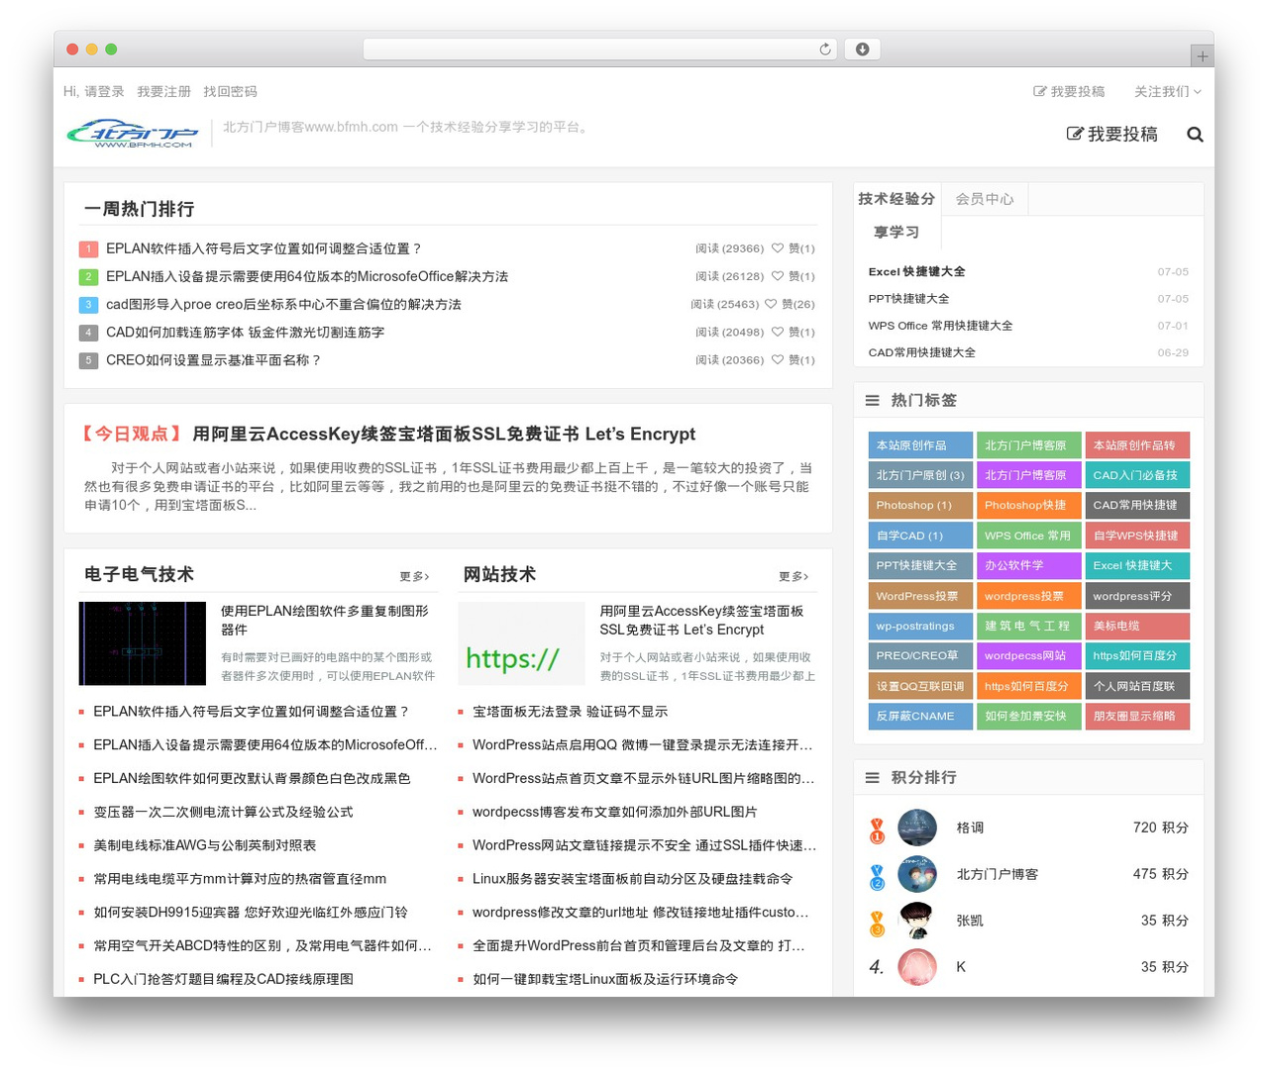1268x1073 pixels.
Task: Click the large 我要投稿 button in header
Action: (x=1111, y=134)
